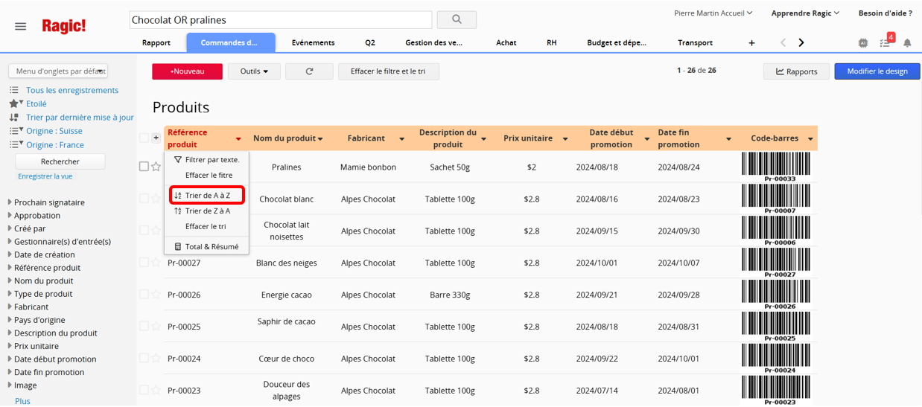This screenshot has width=922, height=407.
Task: Expand the Fabricant filter in sidebar
Action: coord(31,307)
